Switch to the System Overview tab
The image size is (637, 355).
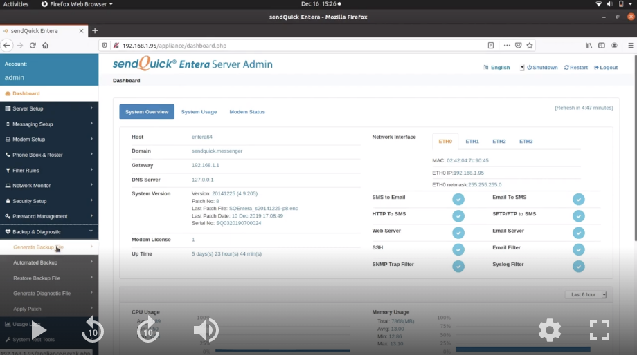point(147,112)
